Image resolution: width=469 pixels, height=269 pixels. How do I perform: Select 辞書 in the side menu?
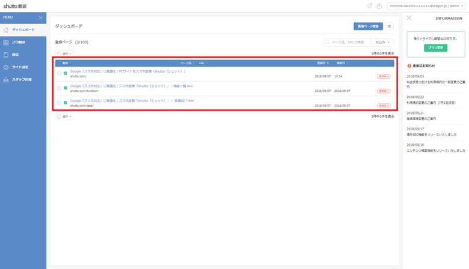click(23, 55)
